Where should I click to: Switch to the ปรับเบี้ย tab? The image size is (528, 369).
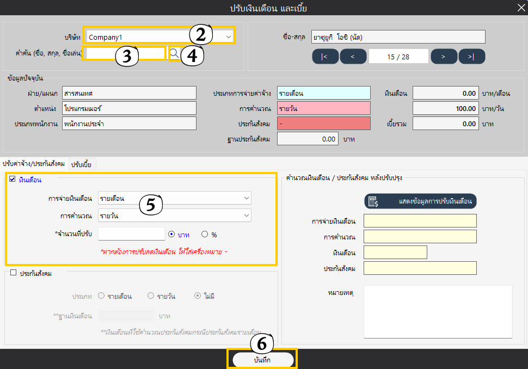point(81,164)
